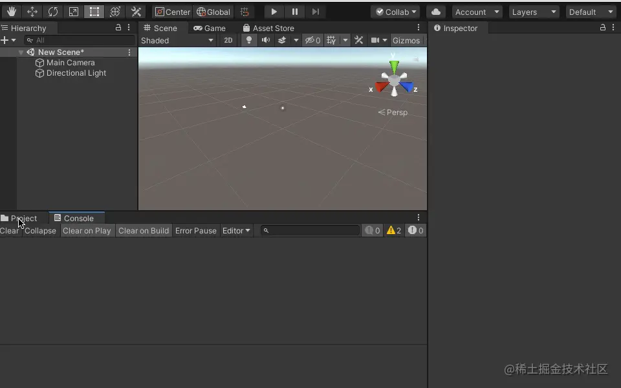Click the Scene camera settings icon
This screenshot has height=388, width=621.
point(375,40)
